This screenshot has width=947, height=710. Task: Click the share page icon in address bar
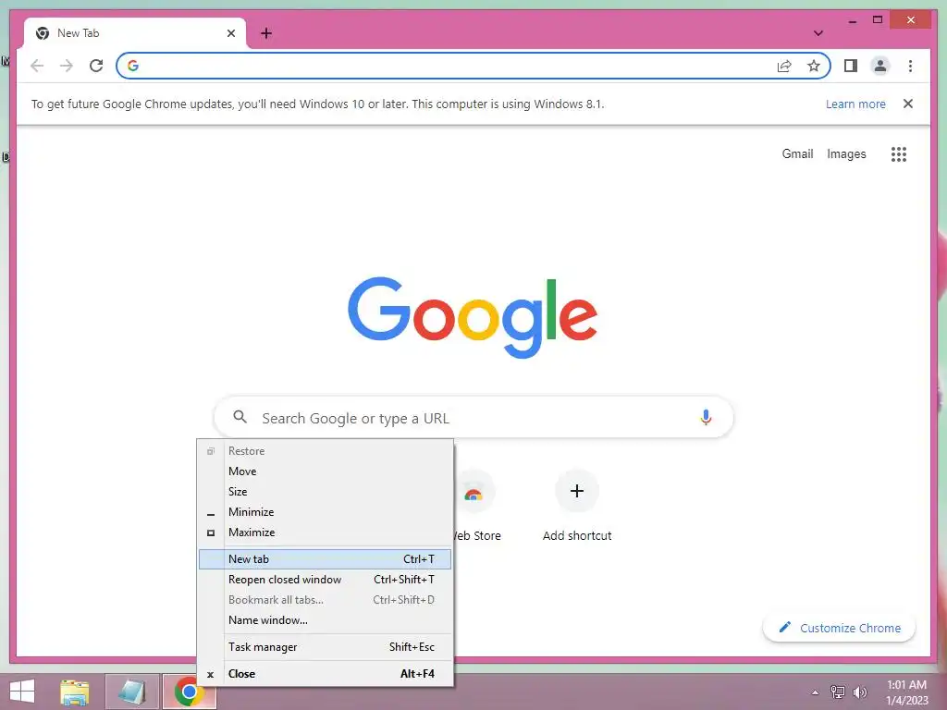784,66
